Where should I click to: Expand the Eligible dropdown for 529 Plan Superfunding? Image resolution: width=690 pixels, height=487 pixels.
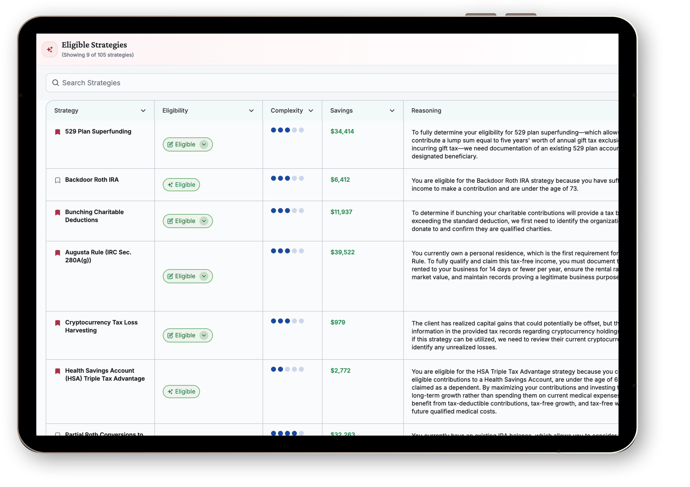[204, 144]
